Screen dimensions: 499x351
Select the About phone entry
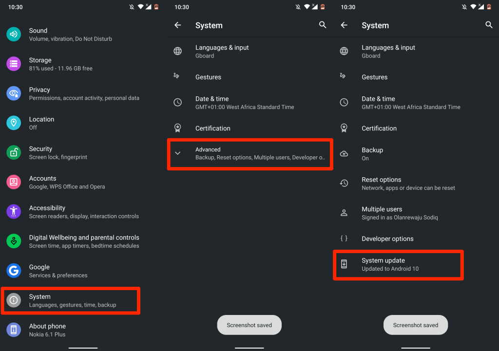pyautogui.click(x=47, y=330)
